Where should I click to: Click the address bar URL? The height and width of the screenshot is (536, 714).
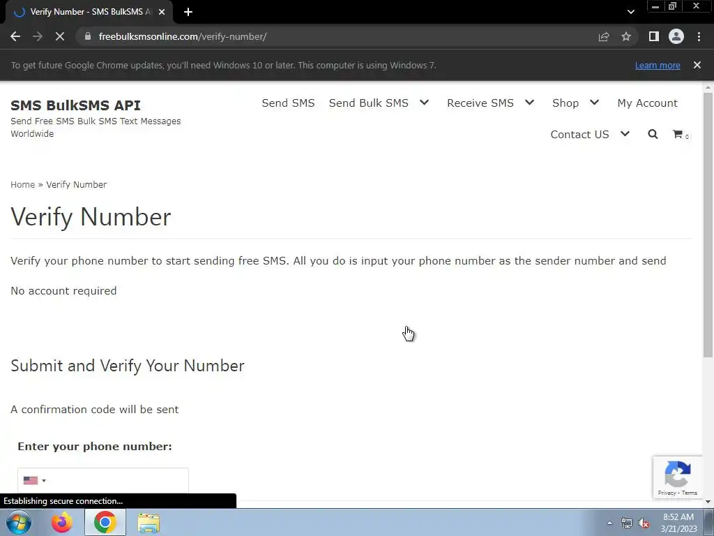pos(183,36)
